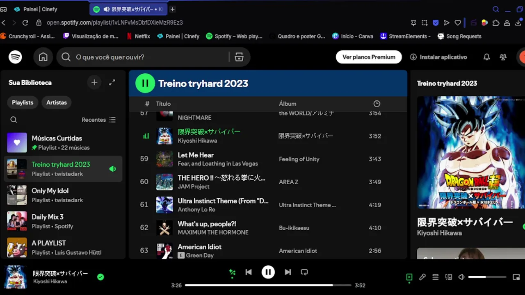Play track Let Me Hear
This screenshot has height=295, width=525.
click(x=196, y=155)
